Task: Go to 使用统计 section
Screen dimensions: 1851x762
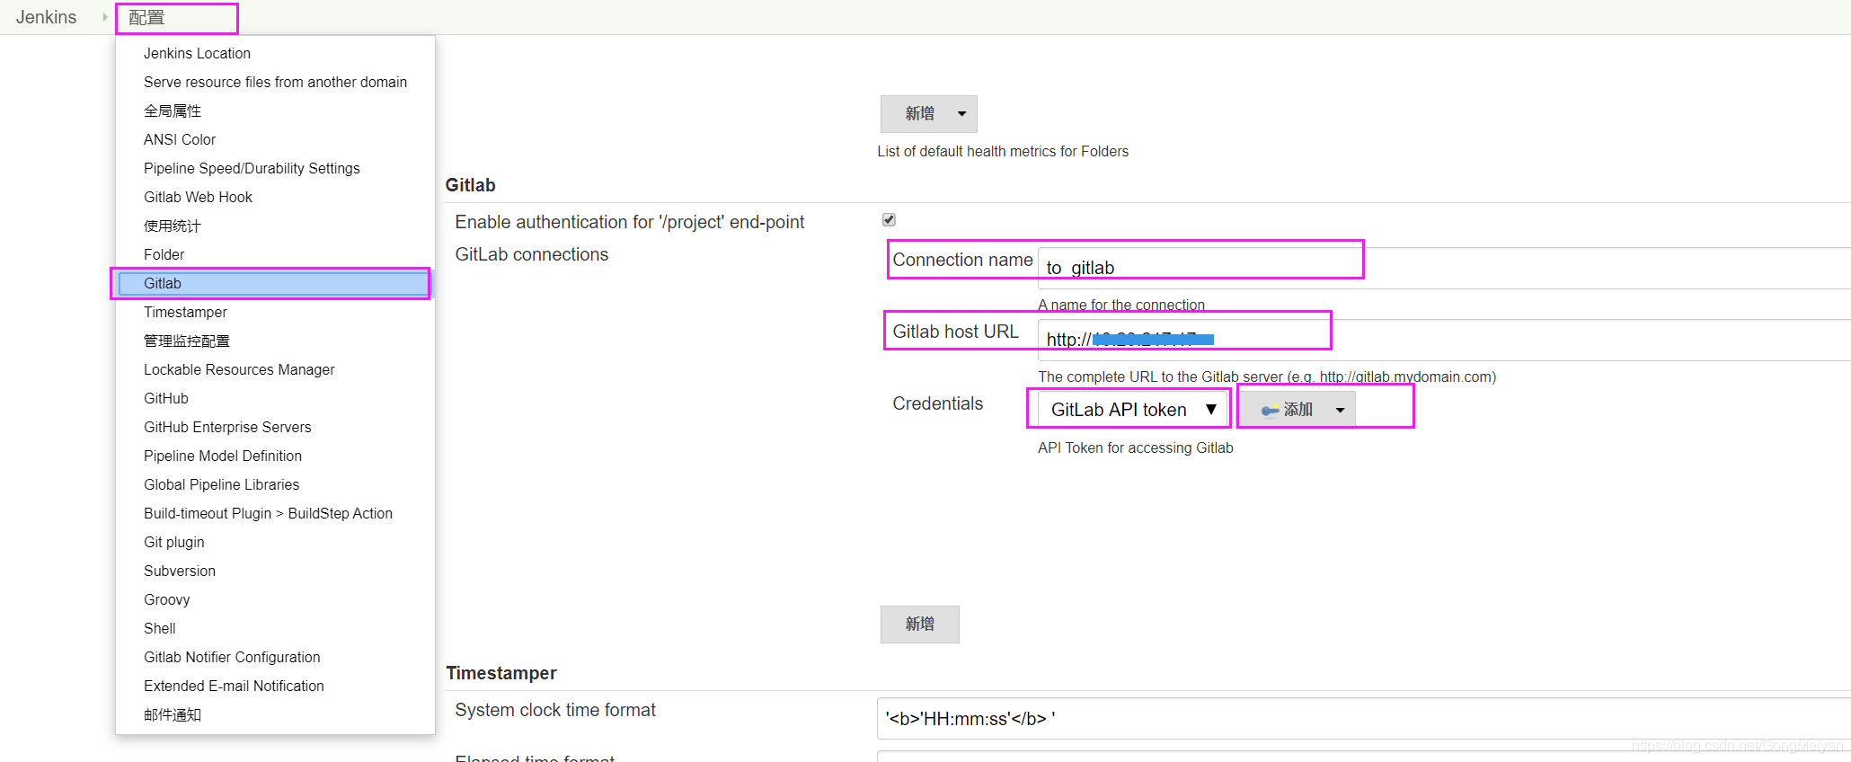Action: point(173,226)
